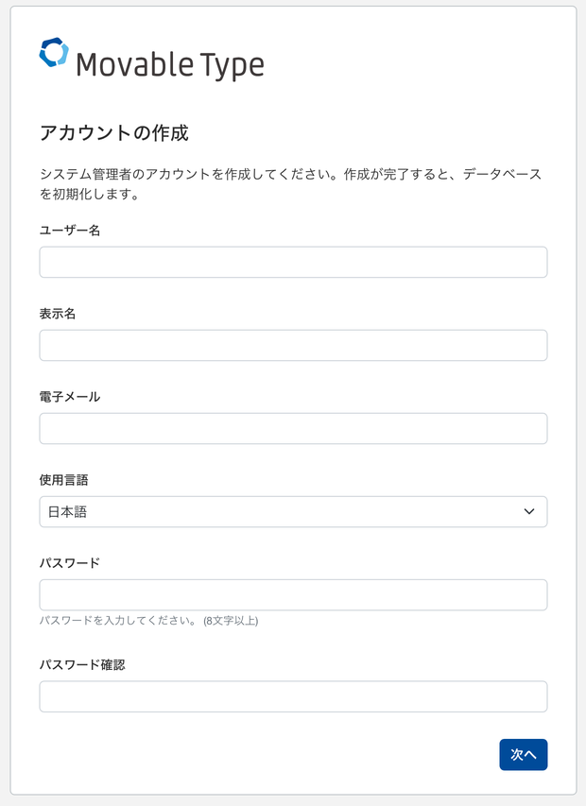Click the password hint text (8文字以上)
This screenshot has width=586, height=806.
click(x=148, y=621)
